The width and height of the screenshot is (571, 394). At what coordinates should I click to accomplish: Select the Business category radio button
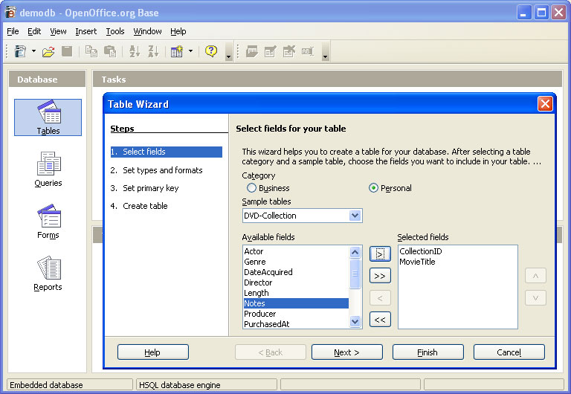(252, 188)
